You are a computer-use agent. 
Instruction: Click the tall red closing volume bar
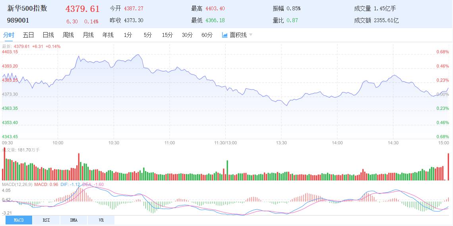(448, 167)
